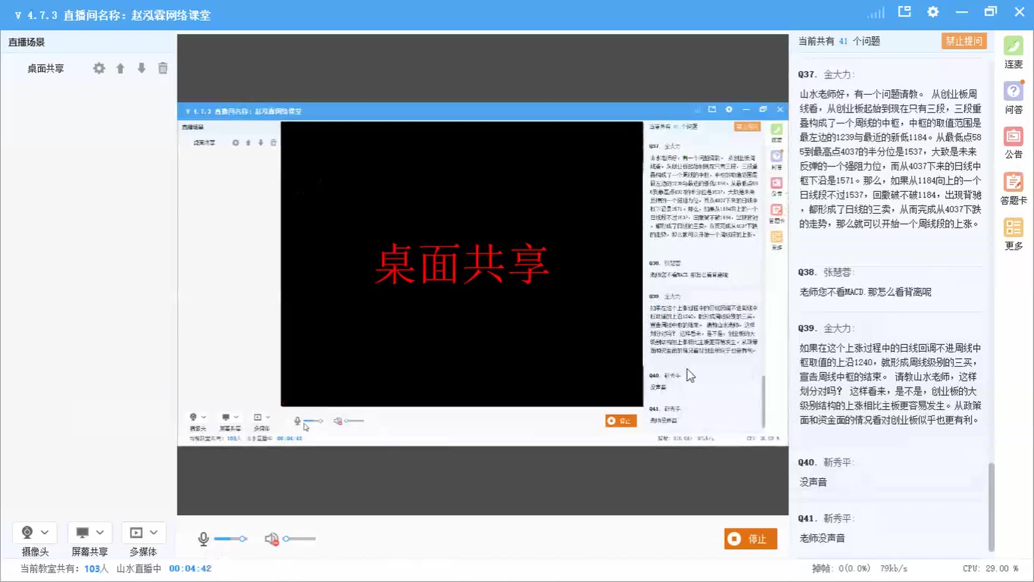The width and height of the screenshot is (1034, 582).
Task: Delete the 桌面共享 scene
Action: click(163, 68)
